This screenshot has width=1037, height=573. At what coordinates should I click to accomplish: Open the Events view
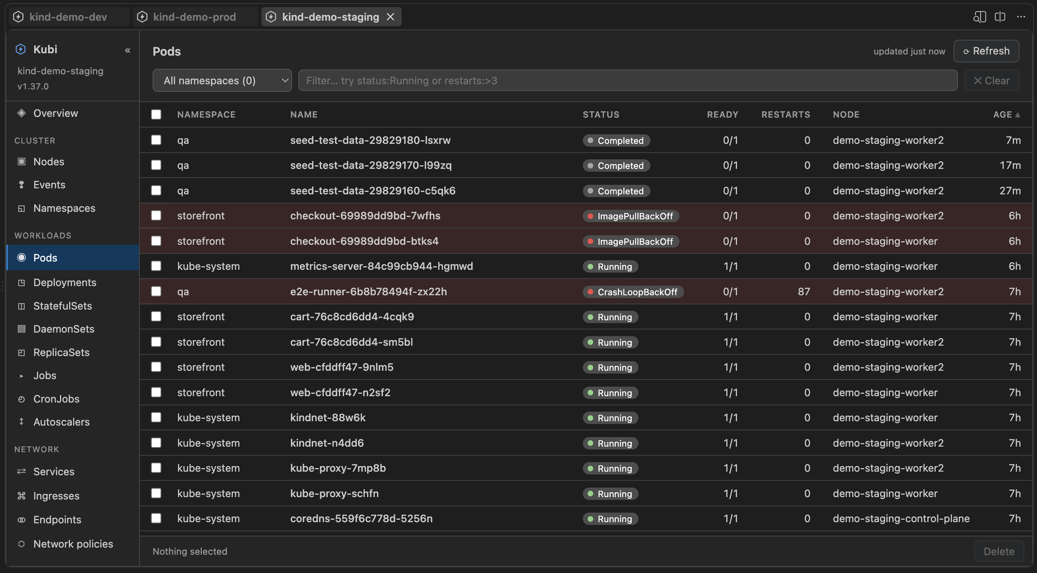[72, 185]
